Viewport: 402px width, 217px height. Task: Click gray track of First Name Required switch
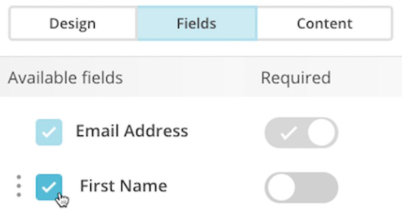318,188
